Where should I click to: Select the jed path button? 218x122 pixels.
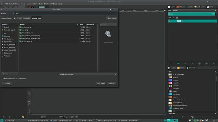[x=19, y=18]
